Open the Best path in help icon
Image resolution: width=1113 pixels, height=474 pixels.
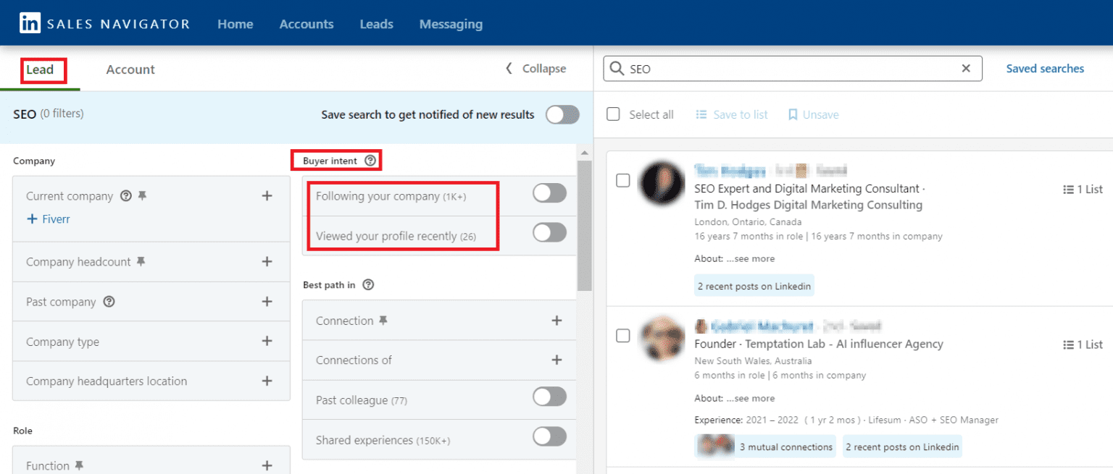(x=369, y=285)
